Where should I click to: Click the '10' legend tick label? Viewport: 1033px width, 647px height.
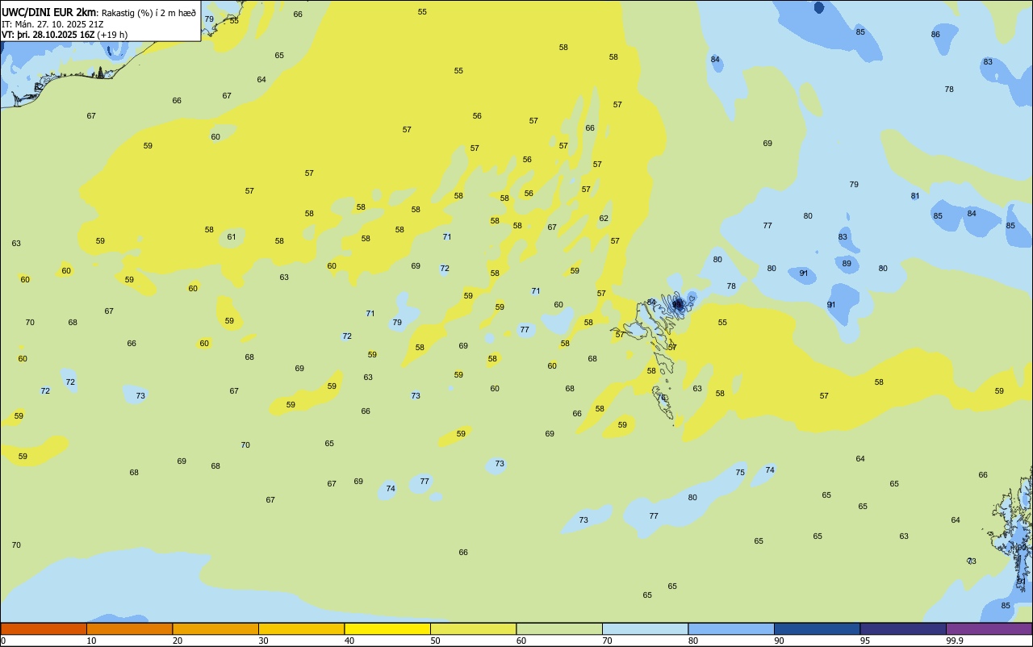[x=91, y=641]
